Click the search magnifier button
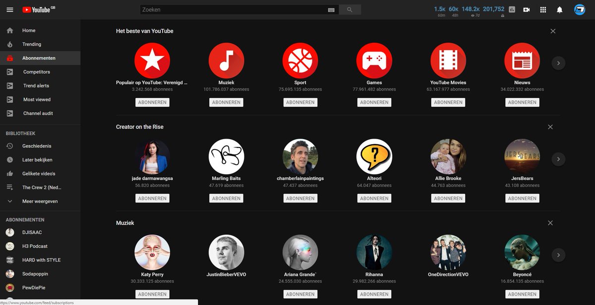 click(x=350, y=9)
